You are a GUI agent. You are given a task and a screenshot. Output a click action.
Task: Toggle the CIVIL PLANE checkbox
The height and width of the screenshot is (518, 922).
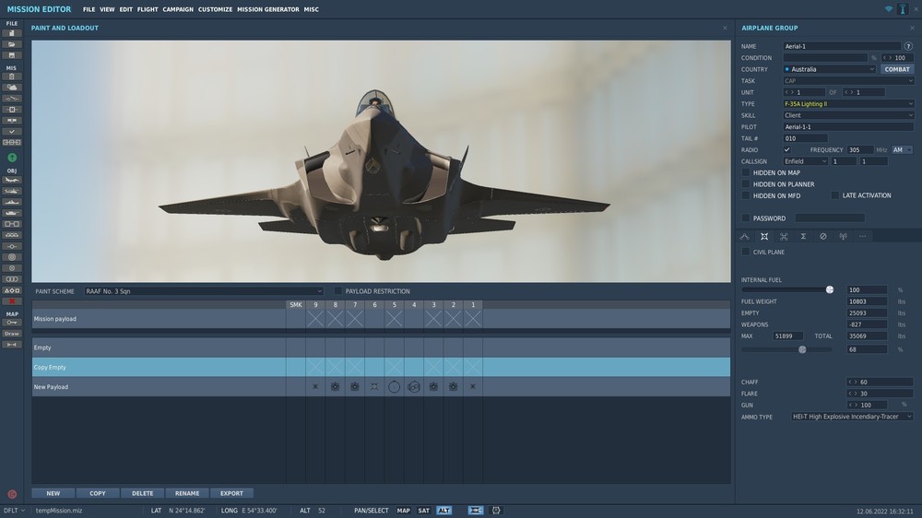tap(746, 252)
